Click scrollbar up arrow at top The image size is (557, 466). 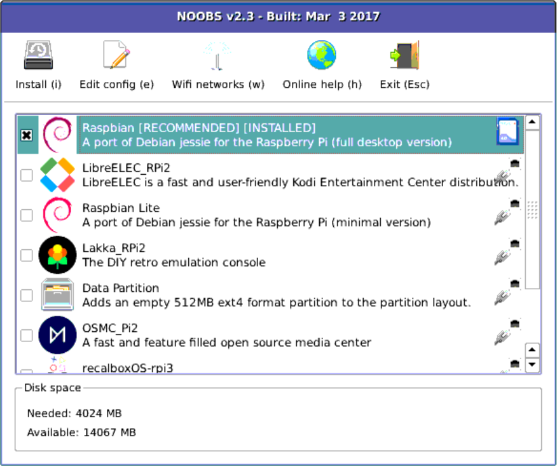(x=532, y=122)
